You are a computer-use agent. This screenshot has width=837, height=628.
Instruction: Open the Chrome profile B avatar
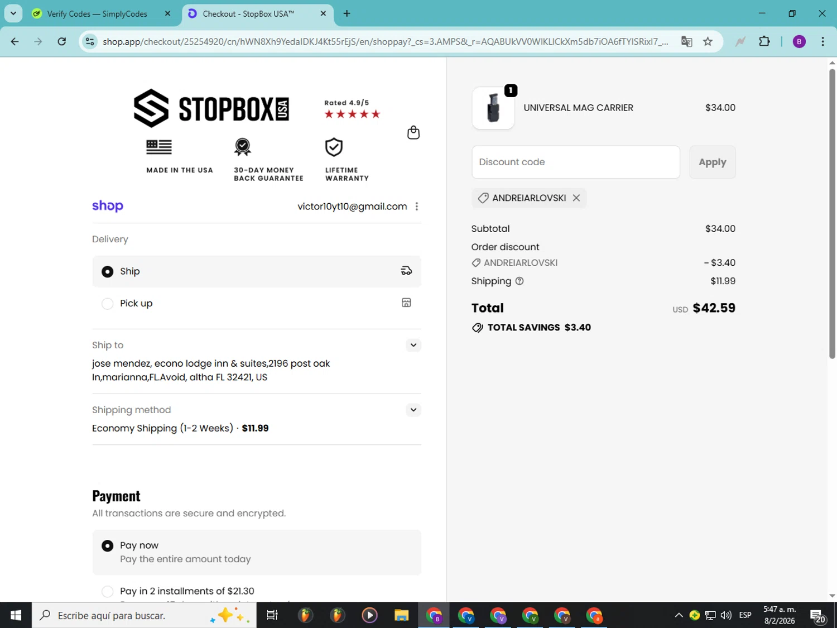(x=799, y=41)
